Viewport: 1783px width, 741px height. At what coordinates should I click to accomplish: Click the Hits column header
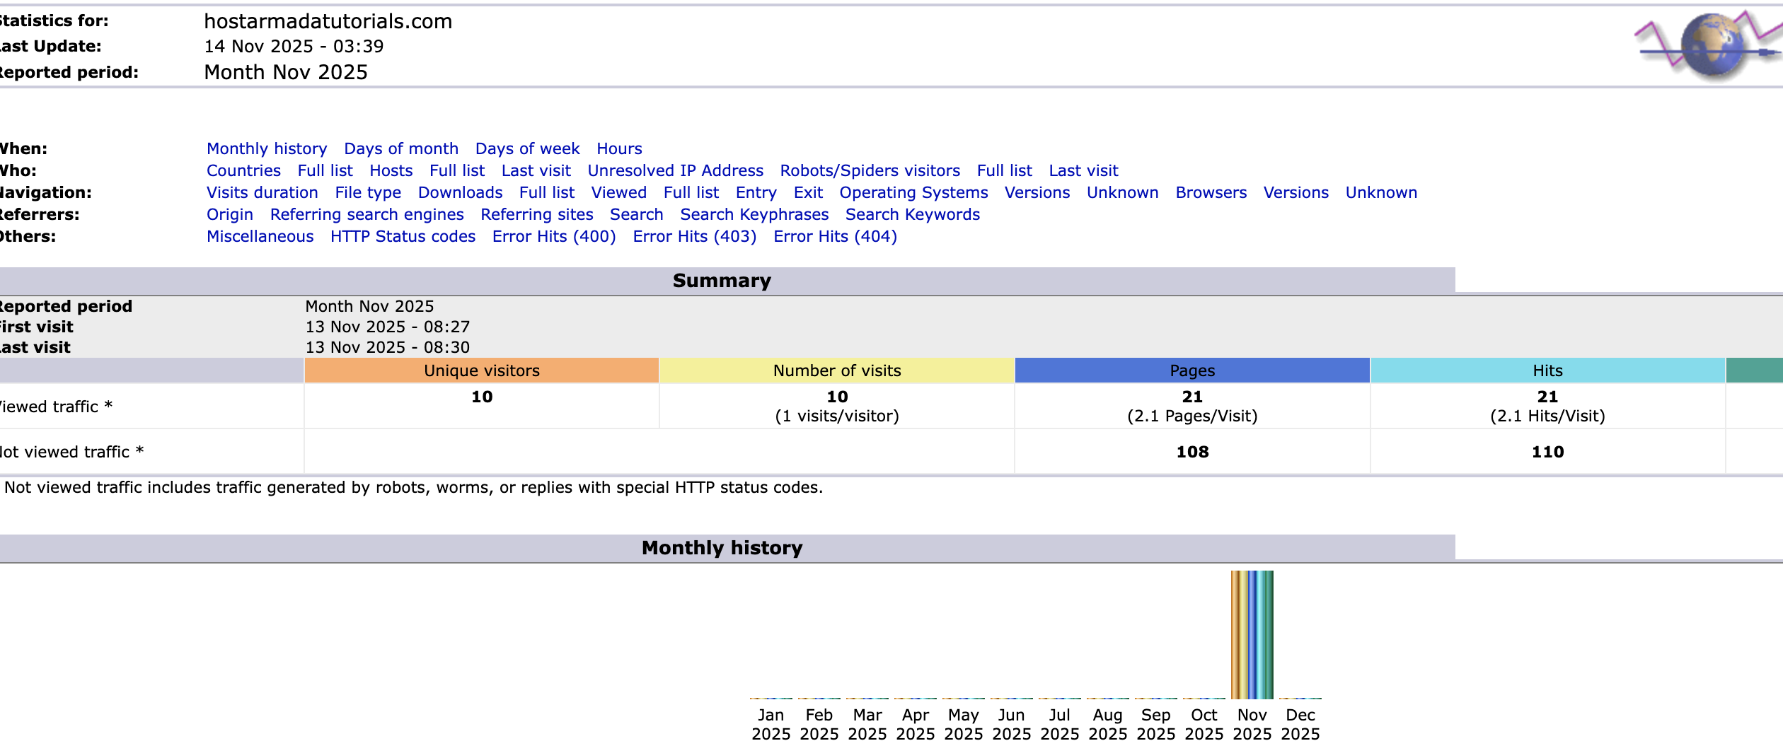(1547, 370)
